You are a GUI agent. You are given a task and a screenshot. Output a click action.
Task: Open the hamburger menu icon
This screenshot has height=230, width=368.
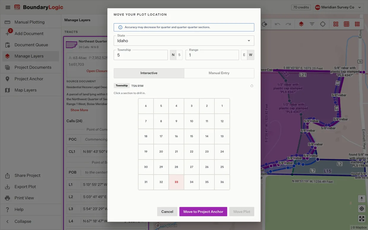tap(8, 7)
